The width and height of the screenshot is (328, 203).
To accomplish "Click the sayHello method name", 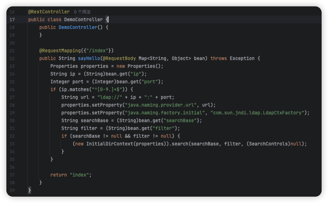I will click(89, 58).
